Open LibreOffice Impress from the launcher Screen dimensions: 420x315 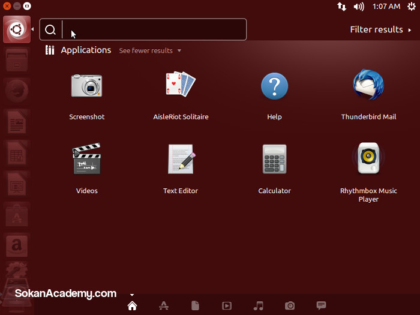[17, 184]
